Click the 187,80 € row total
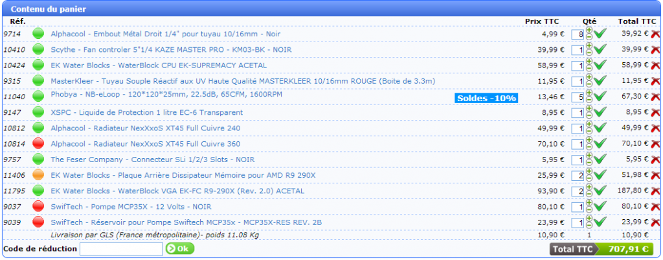663x260 pixels. click(x=632, y=191)
